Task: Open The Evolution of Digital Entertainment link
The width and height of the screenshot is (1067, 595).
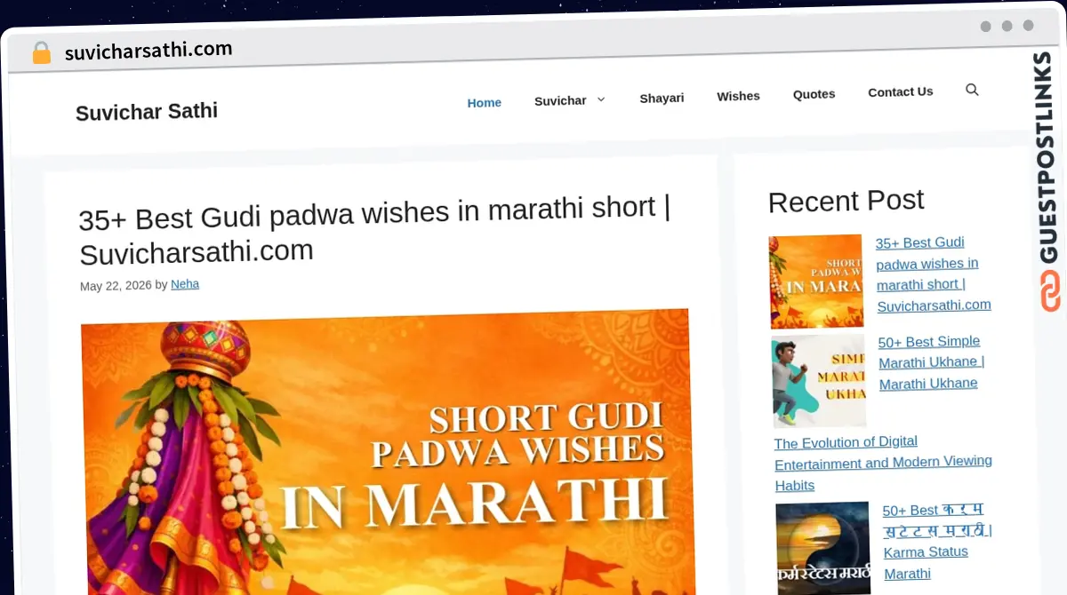Action: pos(882,463)
